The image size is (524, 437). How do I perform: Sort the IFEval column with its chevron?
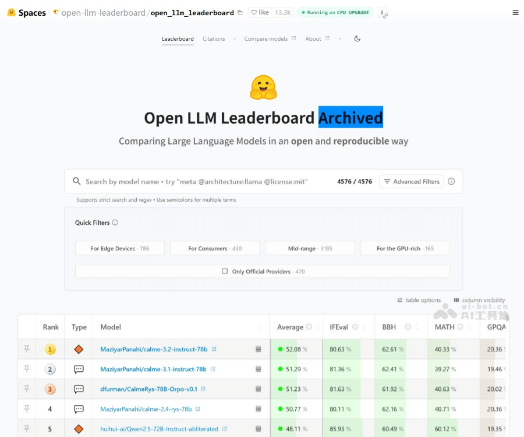(x=364, y=327)
